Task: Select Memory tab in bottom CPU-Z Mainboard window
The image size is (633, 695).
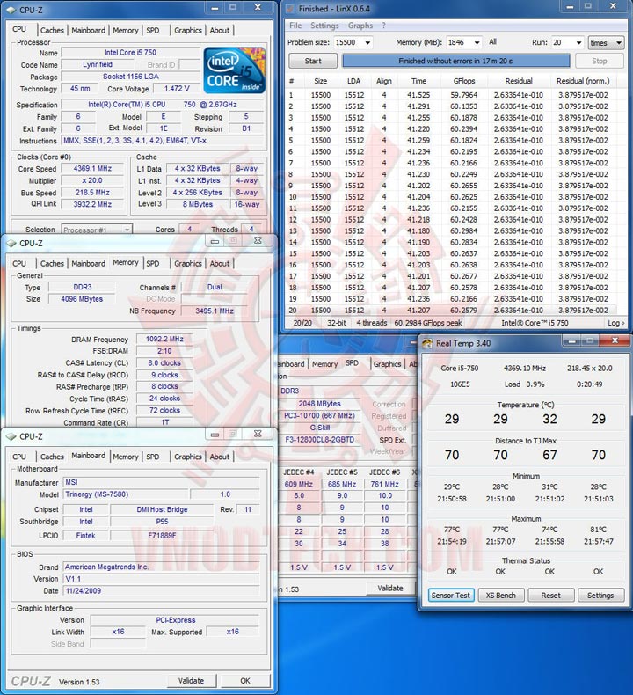Action: 126,457
